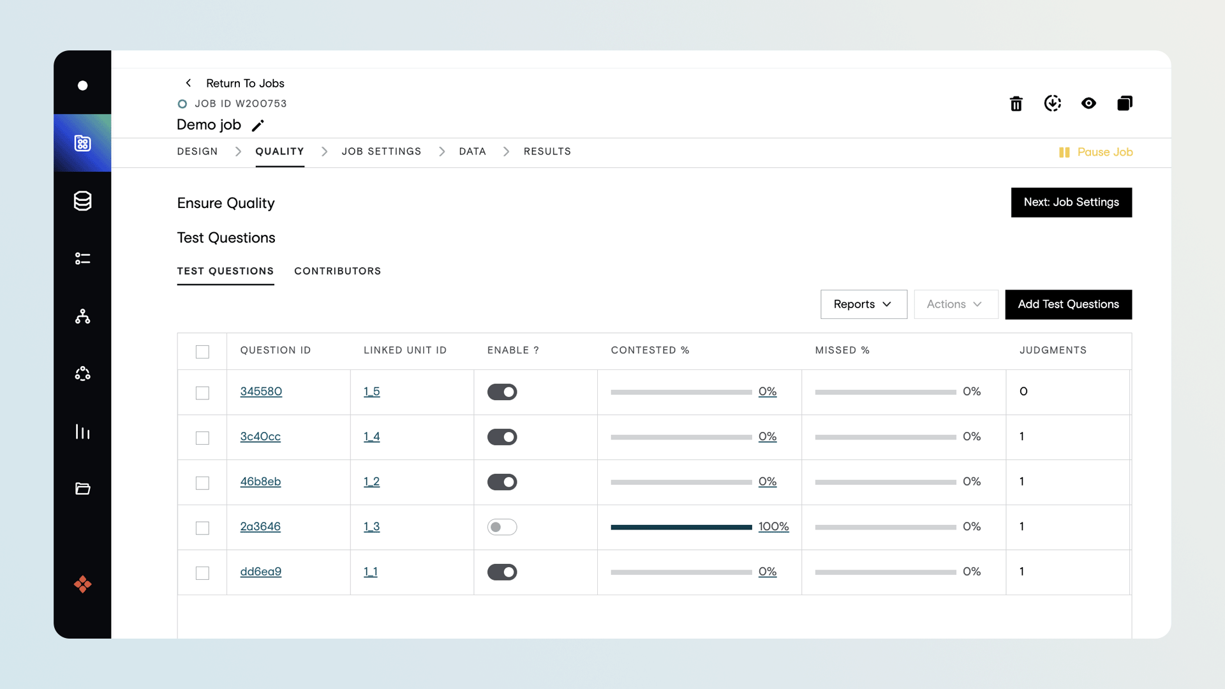Disable the toggle for question 345580
The height and width of the screenshot is (689, 1225).
pyautogui.click(x=502, y=392)
